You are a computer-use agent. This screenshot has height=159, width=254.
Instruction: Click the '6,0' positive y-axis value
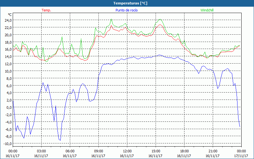pos(9,86)
